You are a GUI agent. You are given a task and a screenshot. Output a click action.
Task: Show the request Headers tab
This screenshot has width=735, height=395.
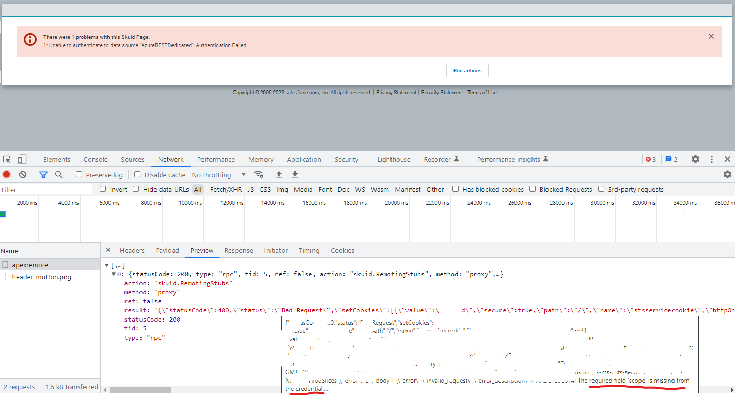[132, 250]
